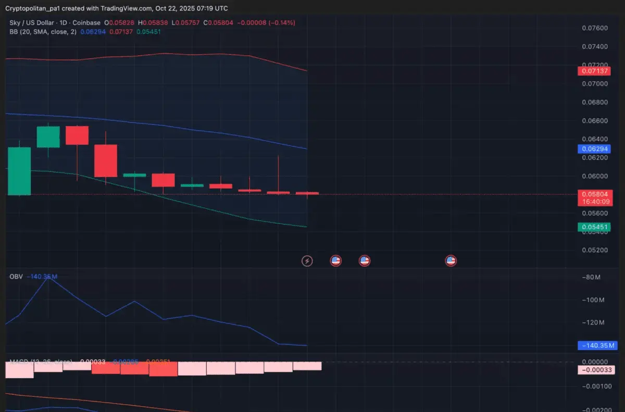The image size is (625, 412).
Task: Click the −100M OBV axis tick
Action: pos(593,300)
